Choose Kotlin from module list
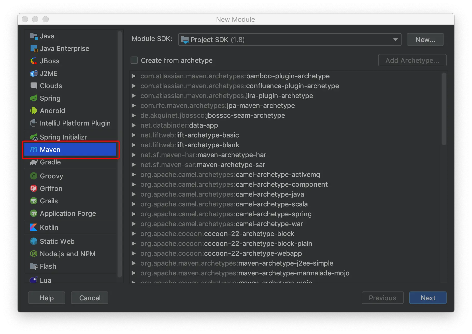The width and height of the screenshot is (472, 334). 70,227
